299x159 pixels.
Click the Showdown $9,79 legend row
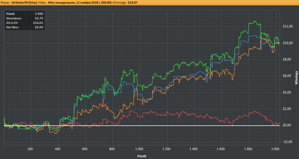tap(25, 18)
